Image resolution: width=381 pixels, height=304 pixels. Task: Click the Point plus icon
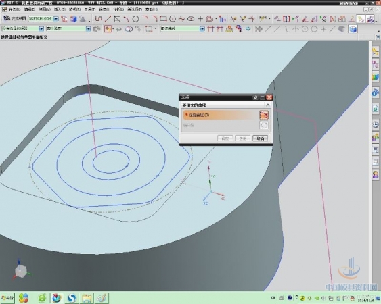(200, 19)
